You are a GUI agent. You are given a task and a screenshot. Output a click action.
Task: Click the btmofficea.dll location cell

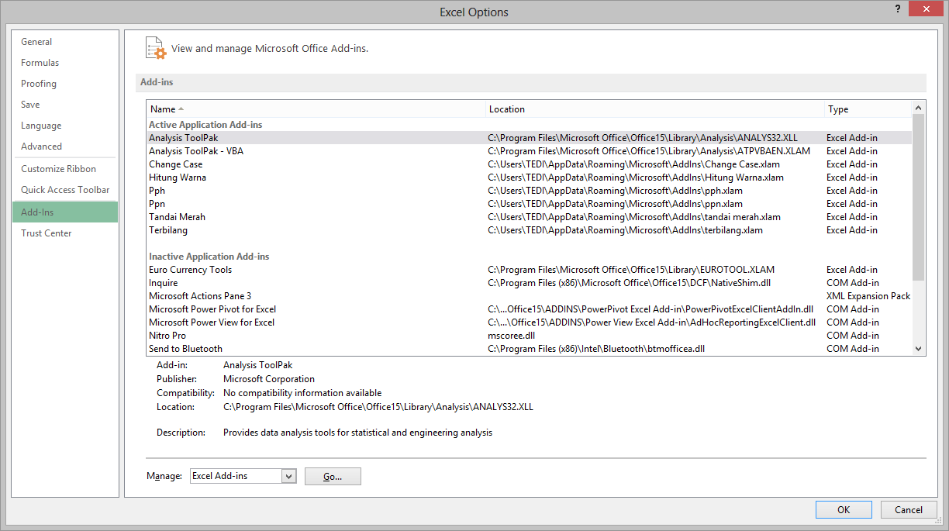click(596, 349)
